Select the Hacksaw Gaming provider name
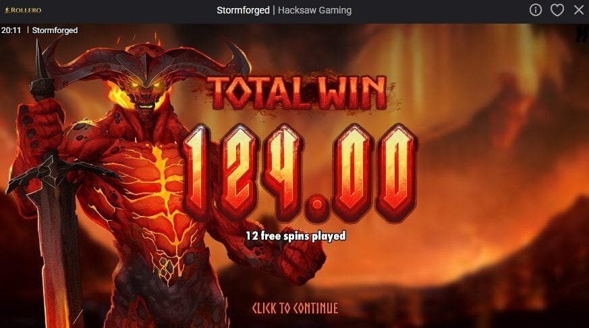This screenshot has height=328, width=589. click(315, 10)
